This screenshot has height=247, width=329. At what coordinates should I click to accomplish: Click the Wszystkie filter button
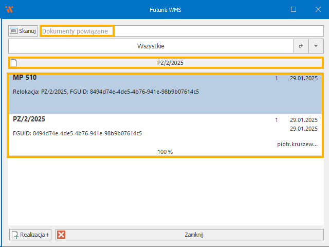tap(151, 46)
